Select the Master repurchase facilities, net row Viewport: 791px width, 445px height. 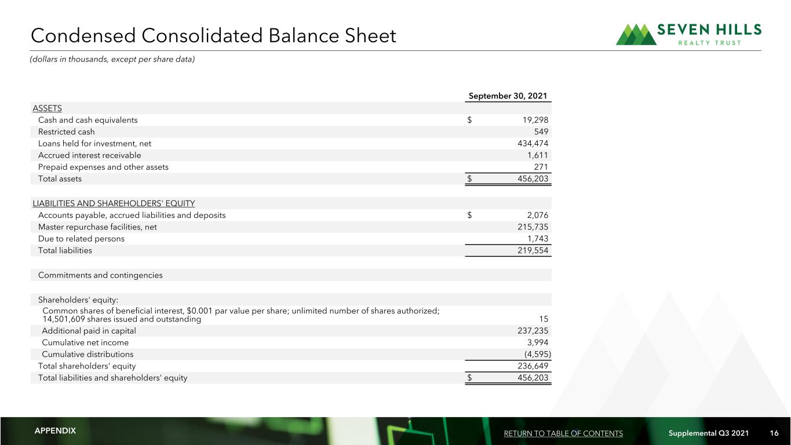coord(291,227)
